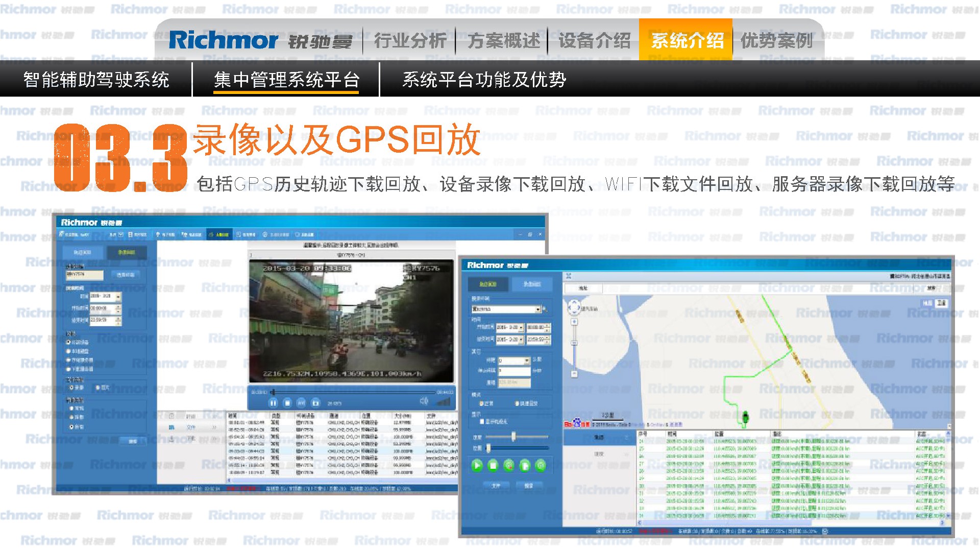Select the highlighted row in the video file list
The width and height of the screenshot is (980, 551).
(x=342, y=451)
